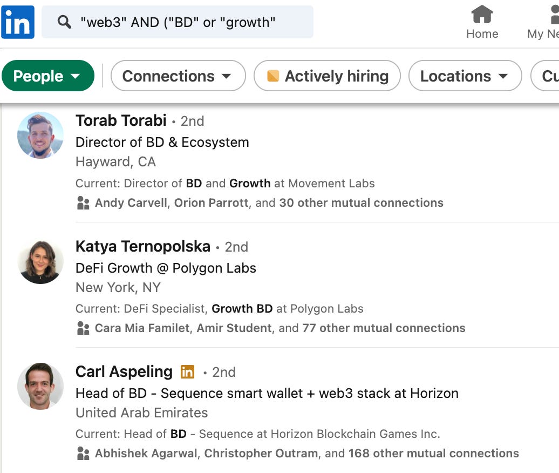This screenshot has width=559, height=473.
Task: Click Carl Aspeling's LinkedIn premium badge
Action: tap(187, 372)
